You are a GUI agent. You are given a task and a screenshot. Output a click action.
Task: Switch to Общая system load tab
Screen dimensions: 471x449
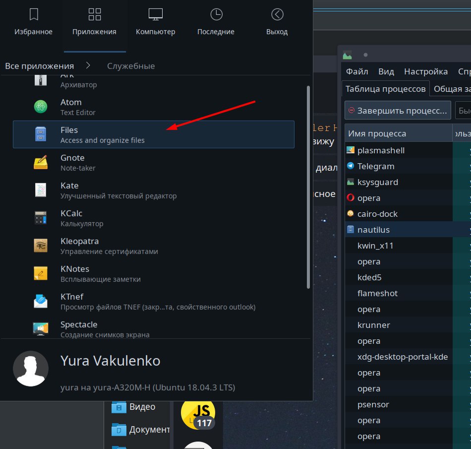[451, 89]
